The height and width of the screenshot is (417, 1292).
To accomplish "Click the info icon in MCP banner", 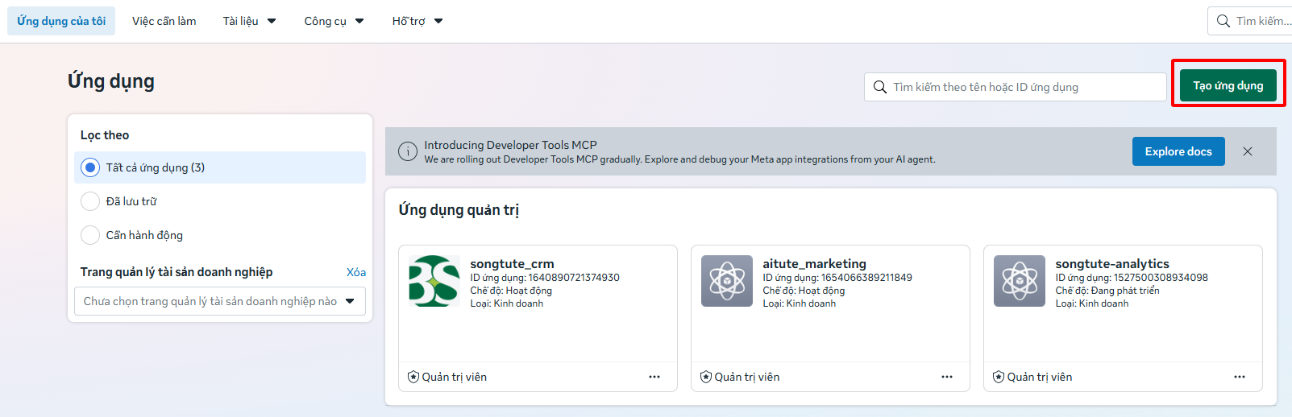I will click(x=408, y=151).
